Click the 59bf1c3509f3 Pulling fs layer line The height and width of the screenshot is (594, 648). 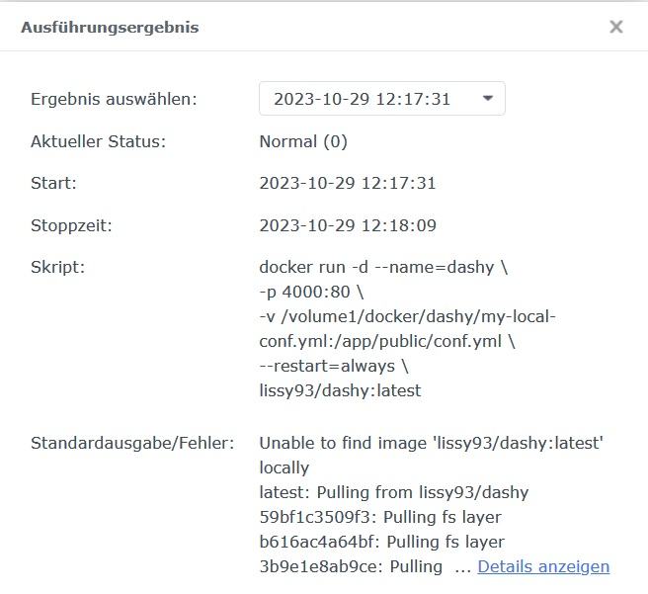tap(380, 517)
